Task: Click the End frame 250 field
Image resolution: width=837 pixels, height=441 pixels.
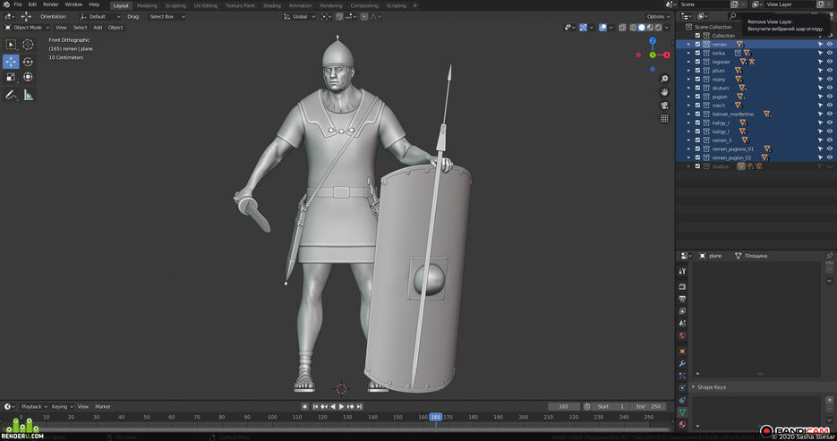Action: pyautogui.click(x=649, y=407)
